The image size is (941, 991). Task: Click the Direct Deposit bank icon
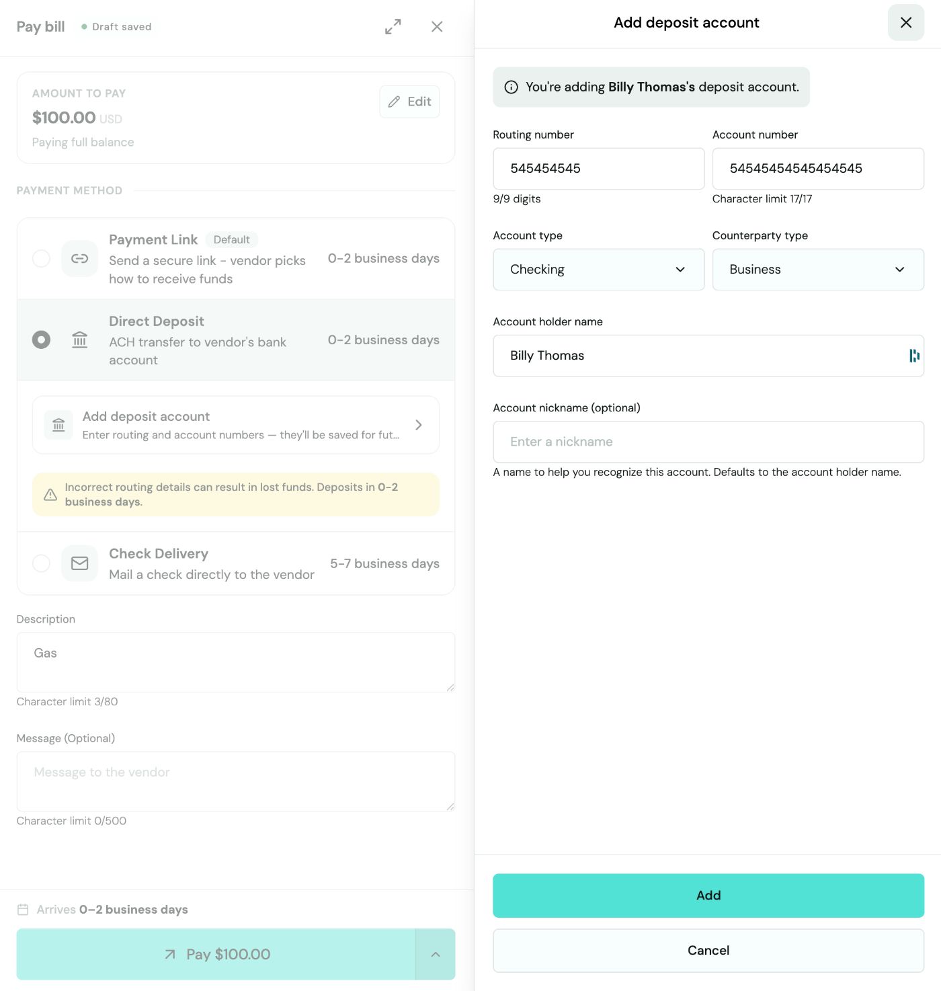80,340
